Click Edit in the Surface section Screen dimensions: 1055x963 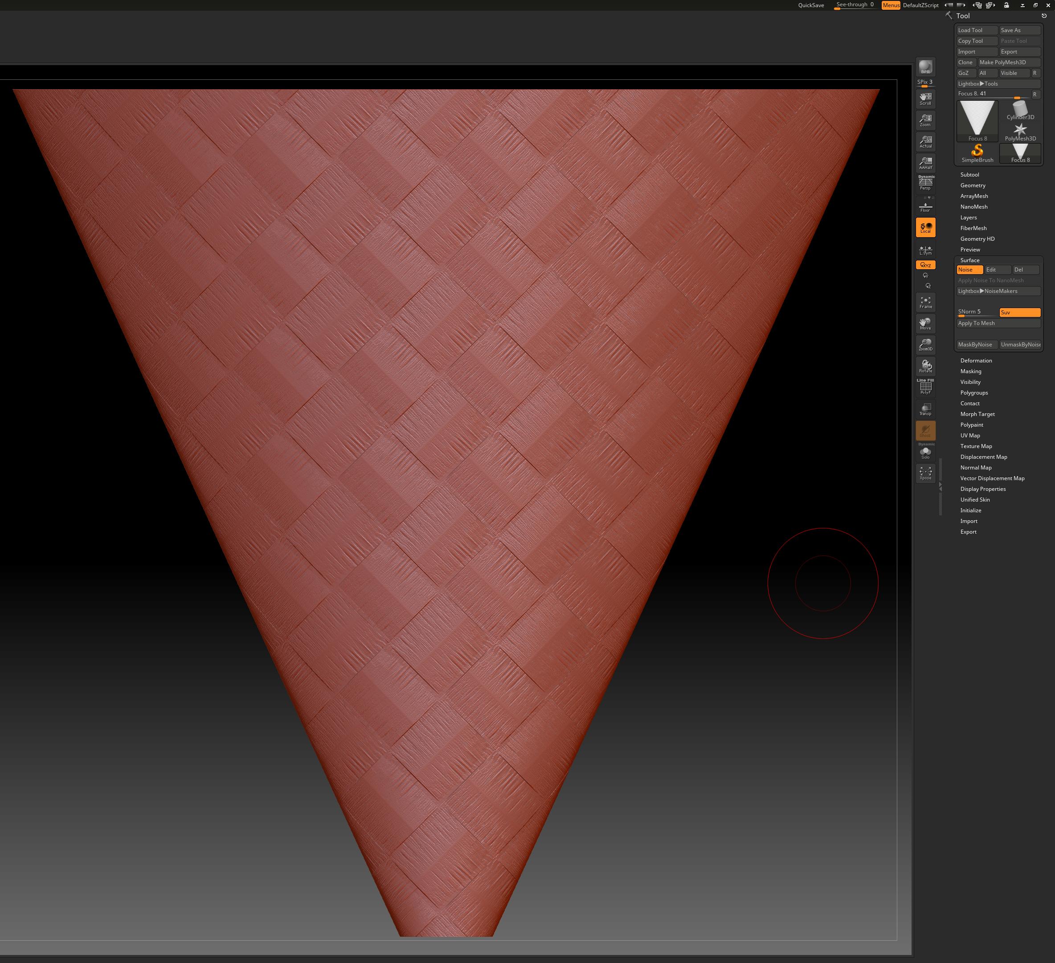click(998, 270)
